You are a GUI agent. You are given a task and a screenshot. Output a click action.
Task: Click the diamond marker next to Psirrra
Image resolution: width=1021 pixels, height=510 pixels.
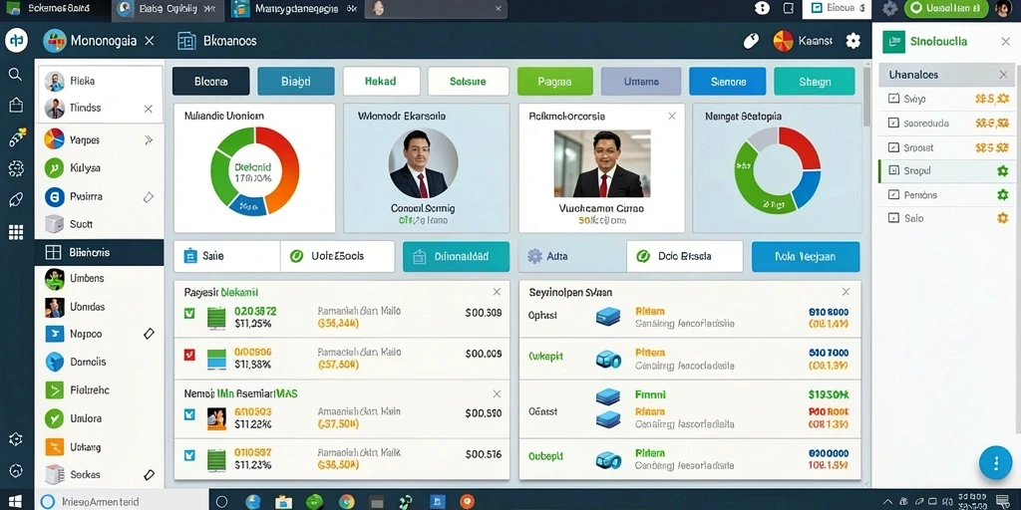[x=149, y=196]
